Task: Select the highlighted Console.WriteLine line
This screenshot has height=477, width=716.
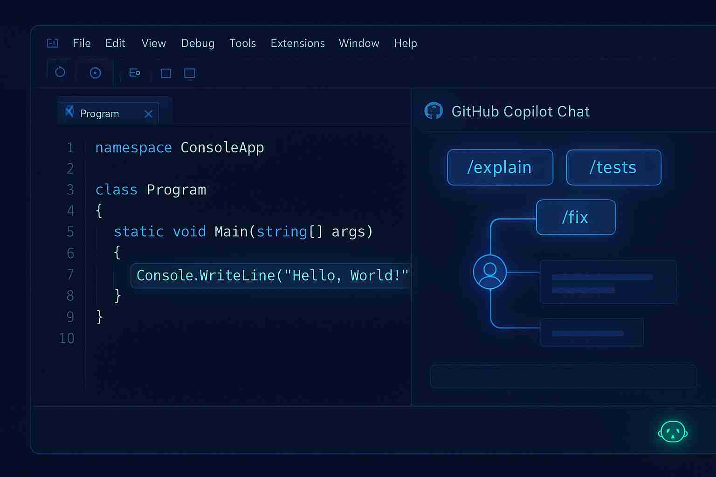Action: (271, 275)
